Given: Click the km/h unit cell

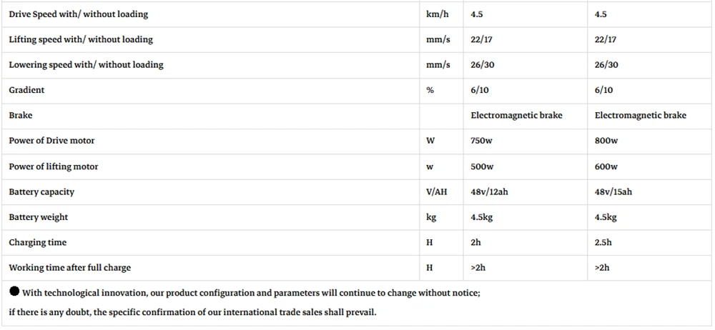Looking at the screenshot, I should tap(438, 14).
